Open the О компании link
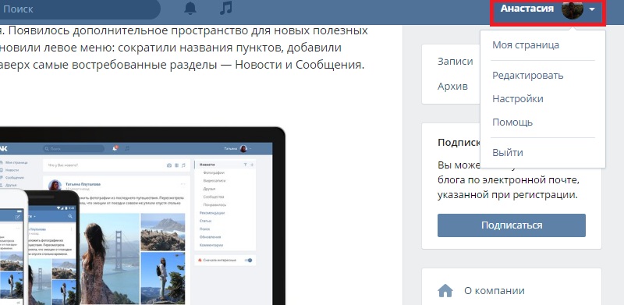Screen dimensions: 624x305 tap(495, 291)
